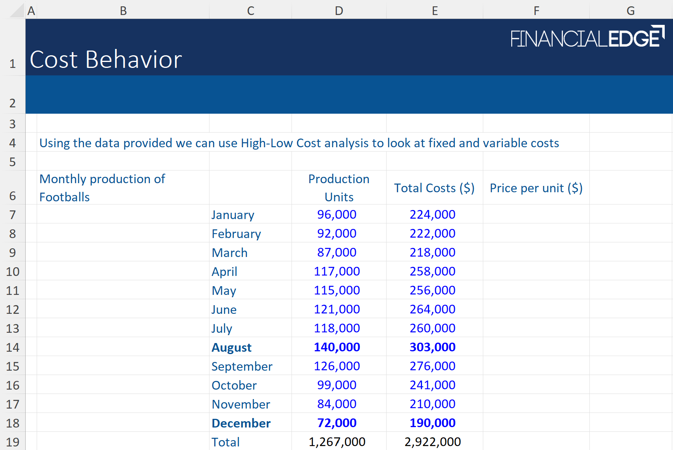Select the Production Units column heading cell
673x450 pixels.
pyautogui.click(x=338, y=188)
